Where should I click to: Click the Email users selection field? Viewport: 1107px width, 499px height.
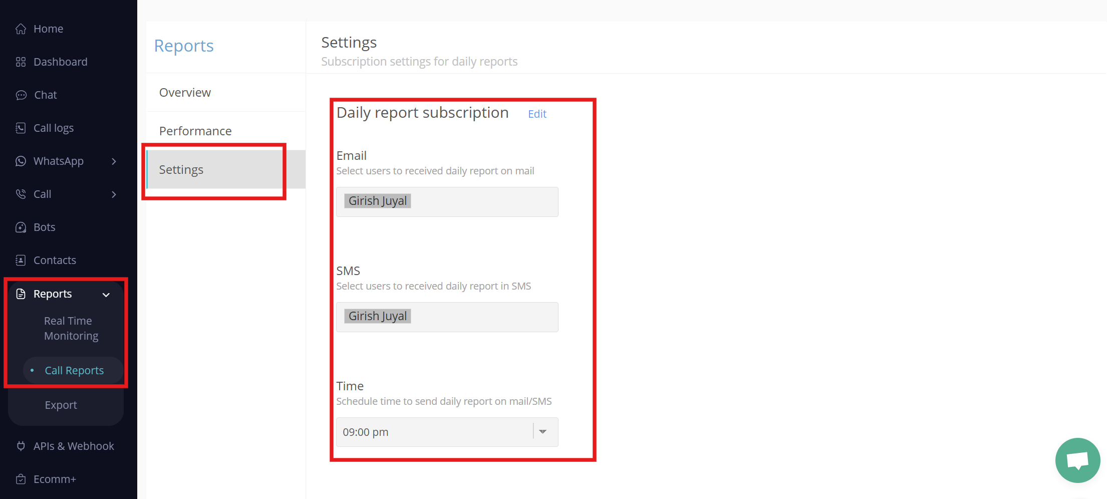(x=447, y=201)
